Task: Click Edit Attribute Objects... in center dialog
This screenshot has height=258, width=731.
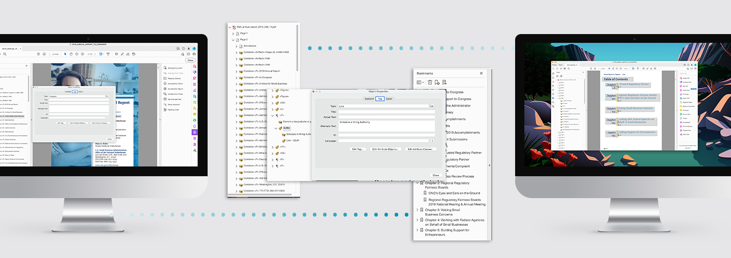Action: click(x=385, y=149)
